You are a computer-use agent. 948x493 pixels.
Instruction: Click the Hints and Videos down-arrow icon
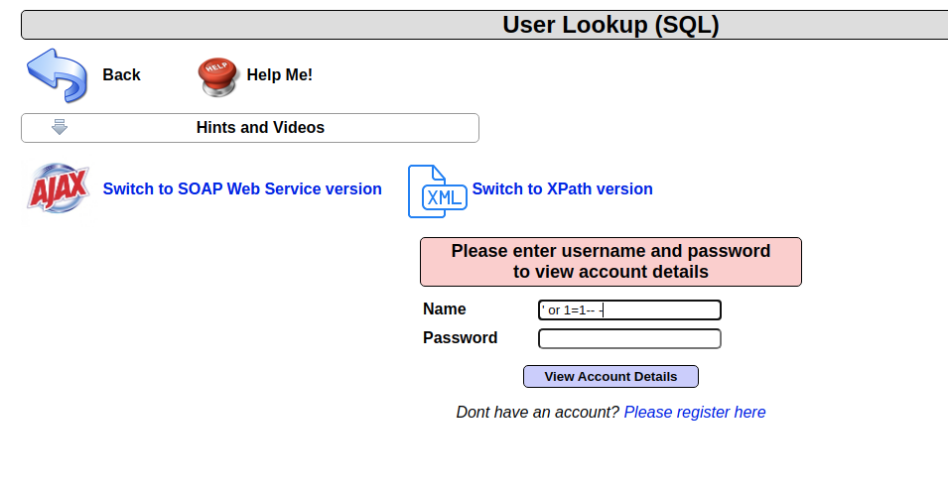pos(60,127)
